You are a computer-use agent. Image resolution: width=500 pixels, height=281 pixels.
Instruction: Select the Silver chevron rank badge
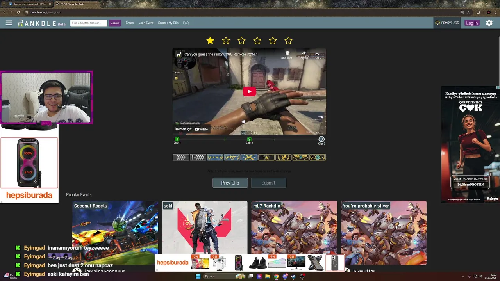181,157
